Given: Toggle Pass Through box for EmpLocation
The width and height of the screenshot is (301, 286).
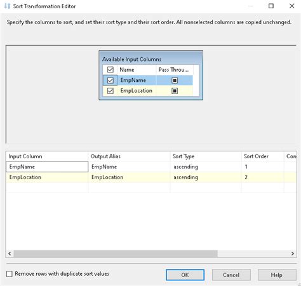Looking at the screenshot, I should (175, 91).
